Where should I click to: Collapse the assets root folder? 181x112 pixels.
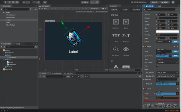[2, 50]
